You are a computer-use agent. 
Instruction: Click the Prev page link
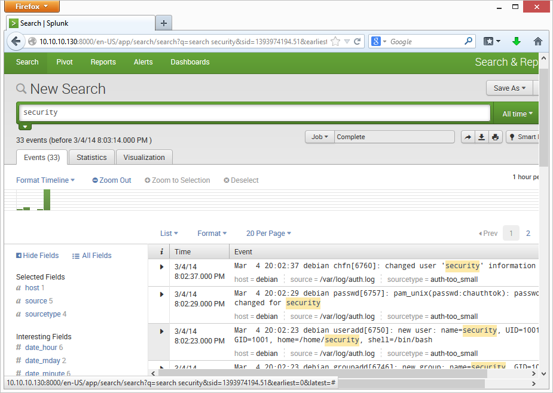click(488, 234)
